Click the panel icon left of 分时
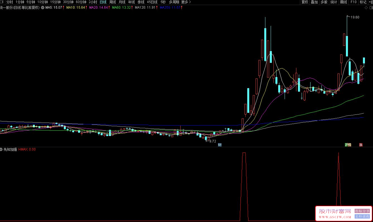This screenshot has height=222, width=373. coord(2,2)
